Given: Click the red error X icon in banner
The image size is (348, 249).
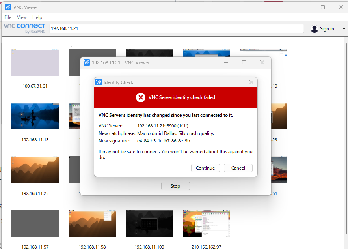Looking at the screenshot, I should [141, 97].
